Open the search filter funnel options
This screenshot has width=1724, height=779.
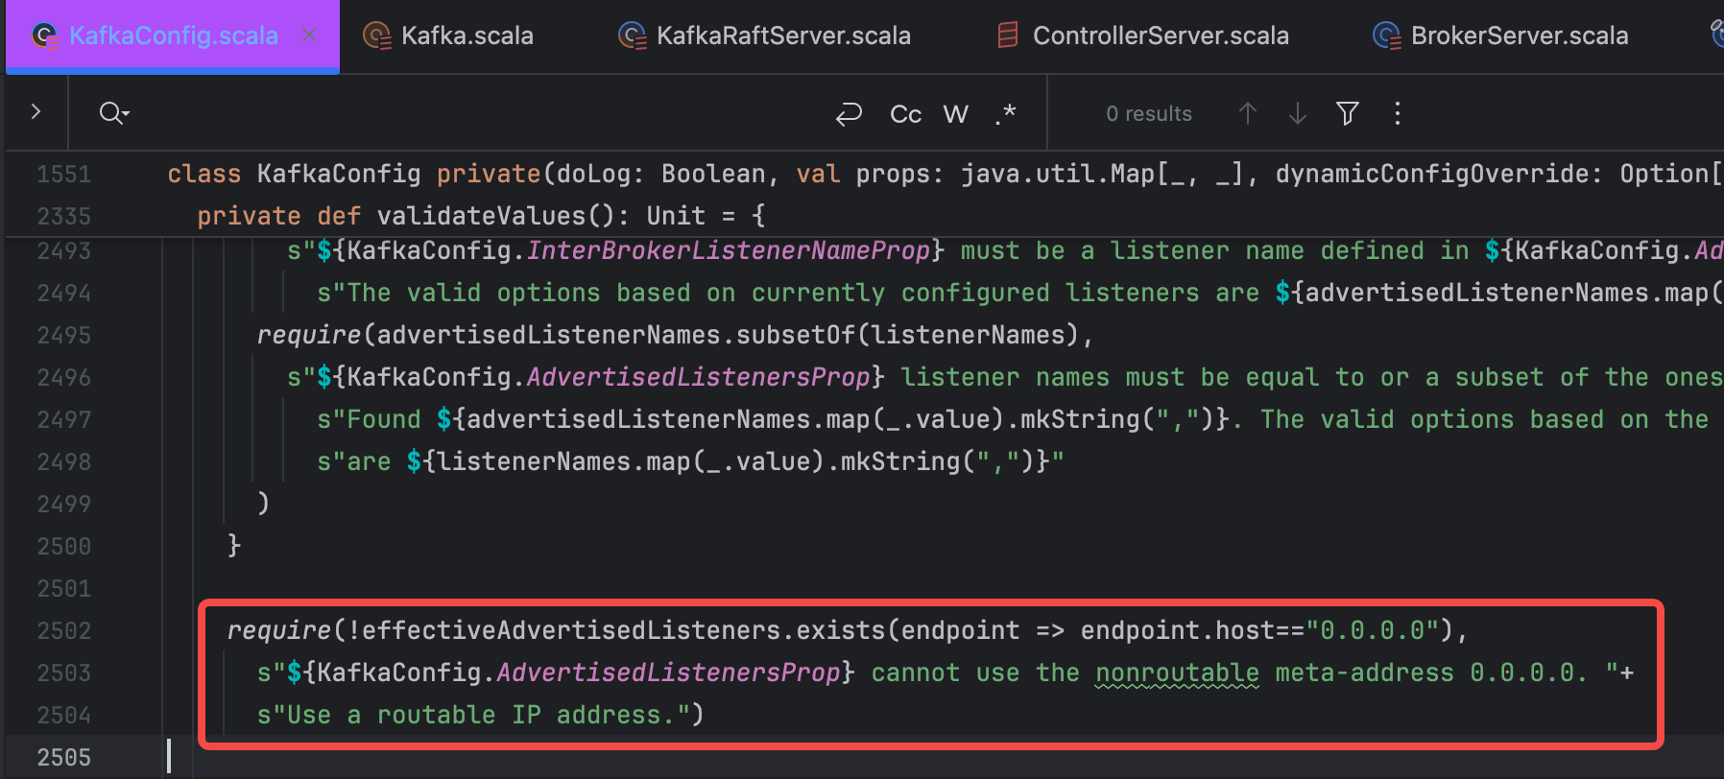tap(1347, 114)
